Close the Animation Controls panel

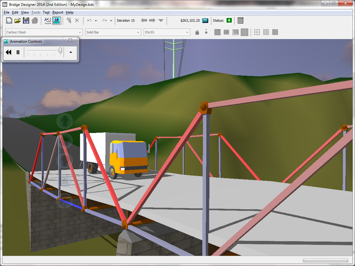(x=70, y=40)
